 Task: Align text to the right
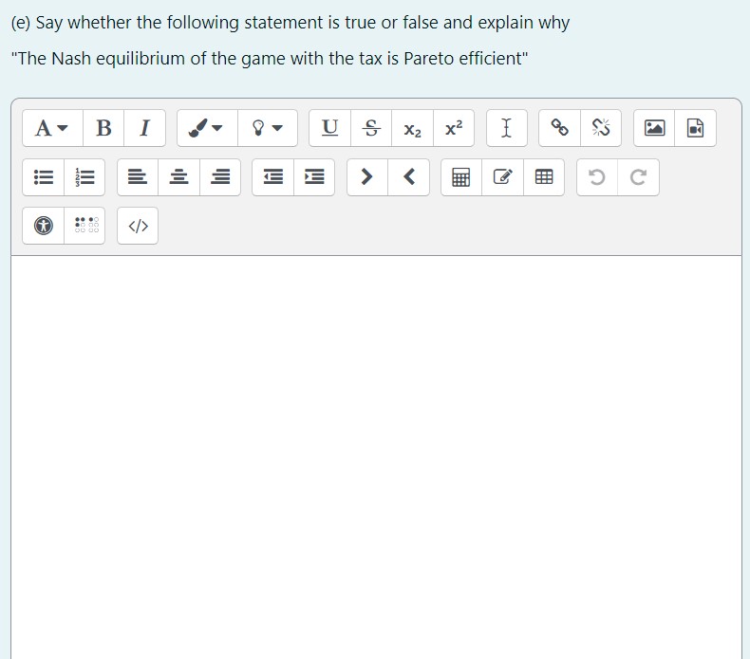220,177
